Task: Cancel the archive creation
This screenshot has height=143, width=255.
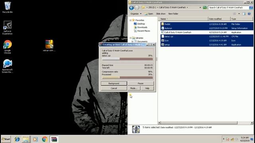Action: (114, 88)
